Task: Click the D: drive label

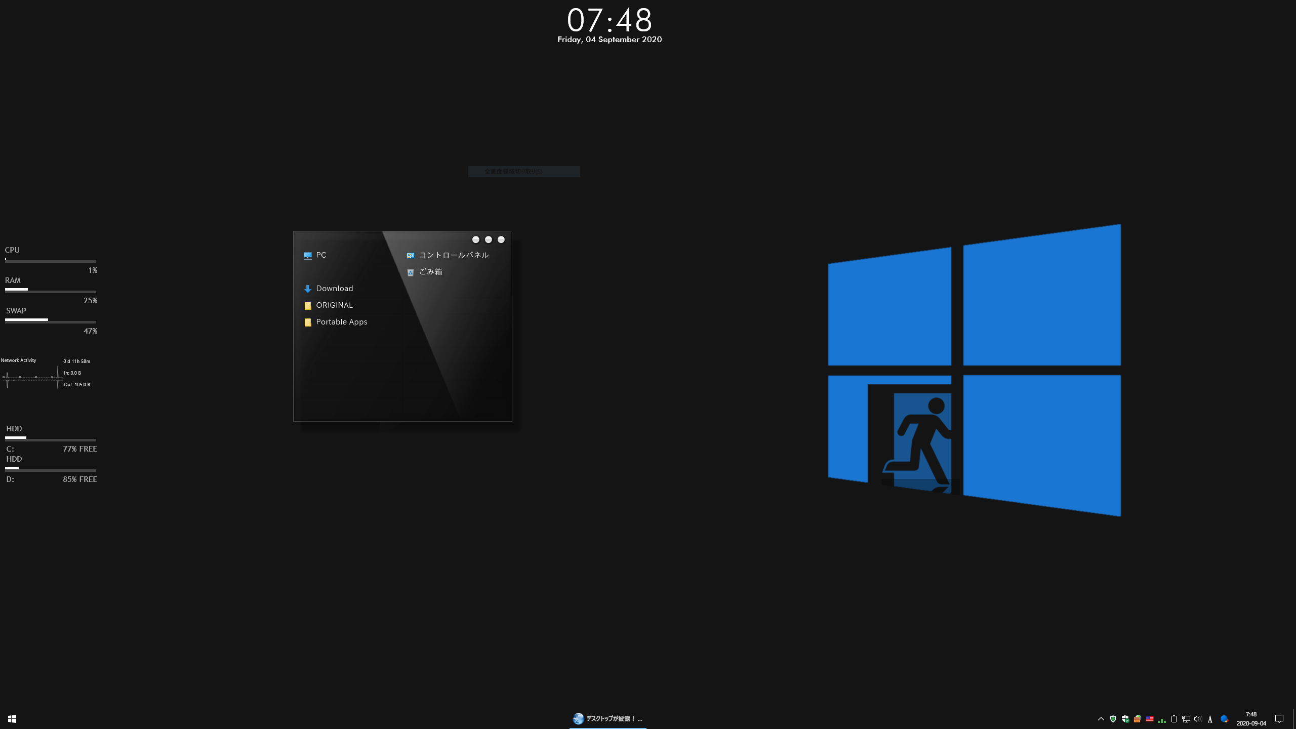Action: click(10, 479)
